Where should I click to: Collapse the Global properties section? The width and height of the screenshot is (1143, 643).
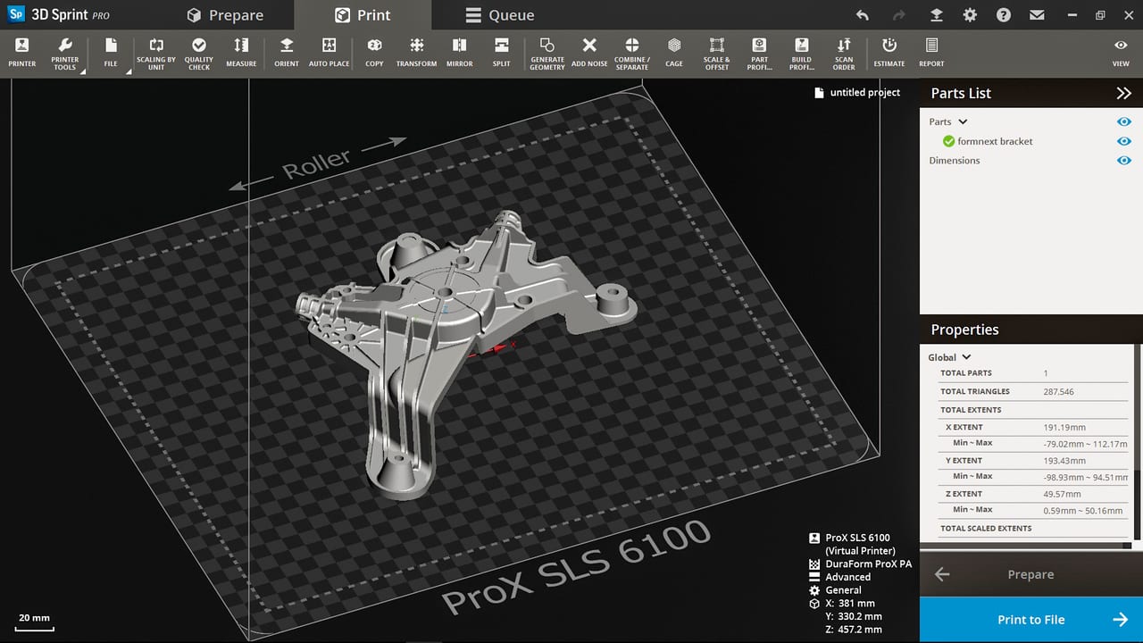(x=966, y=357)
